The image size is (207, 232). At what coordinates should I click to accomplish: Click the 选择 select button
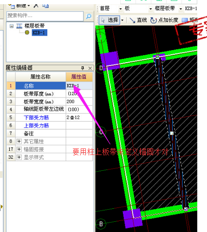(x=110, y=20)
